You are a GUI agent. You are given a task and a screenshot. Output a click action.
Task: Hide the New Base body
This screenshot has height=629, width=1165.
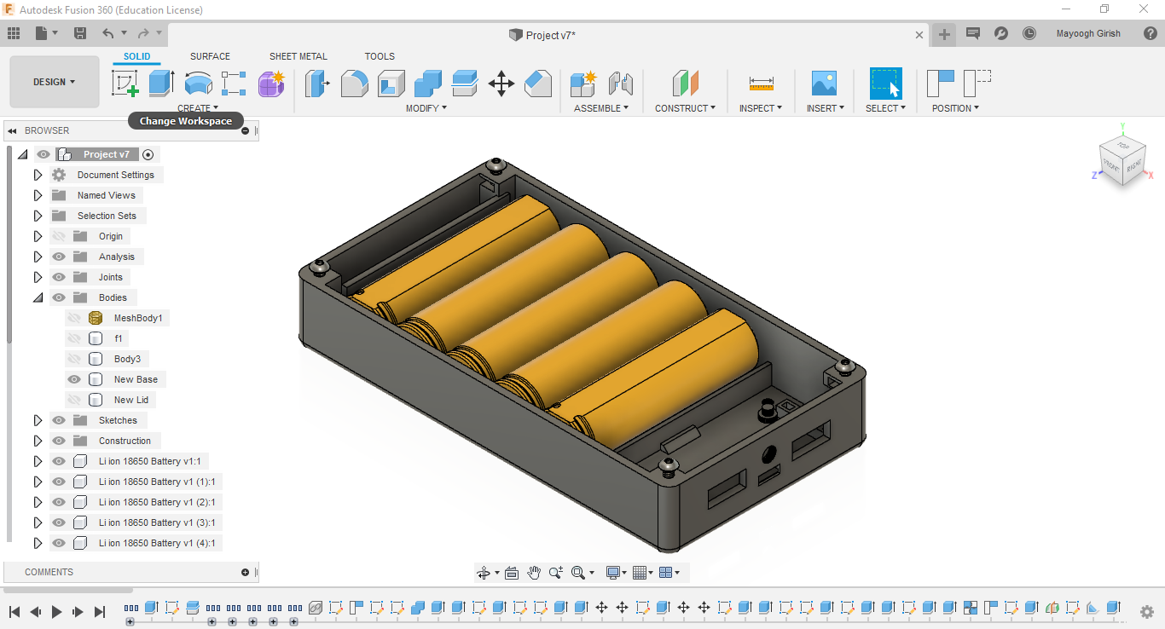74,379
